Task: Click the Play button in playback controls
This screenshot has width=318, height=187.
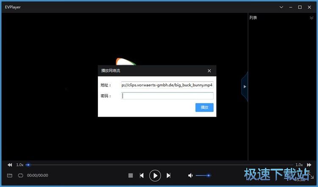Action: 155,176
